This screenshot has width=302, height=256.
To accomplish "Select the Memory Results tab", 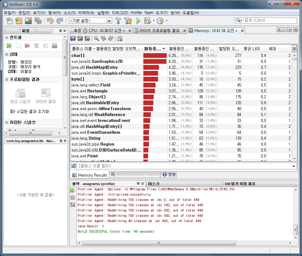I will 89,175.
